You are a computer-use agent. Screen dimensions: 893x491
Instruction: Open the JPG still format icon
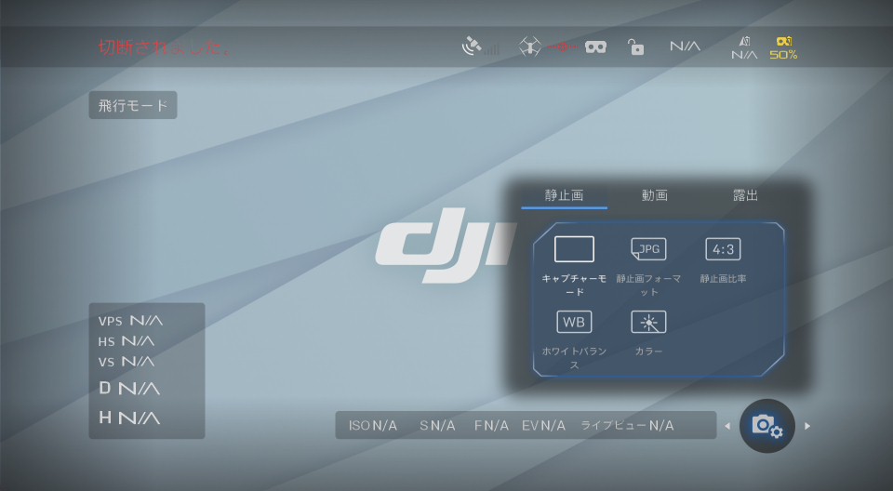click(648, 249)
